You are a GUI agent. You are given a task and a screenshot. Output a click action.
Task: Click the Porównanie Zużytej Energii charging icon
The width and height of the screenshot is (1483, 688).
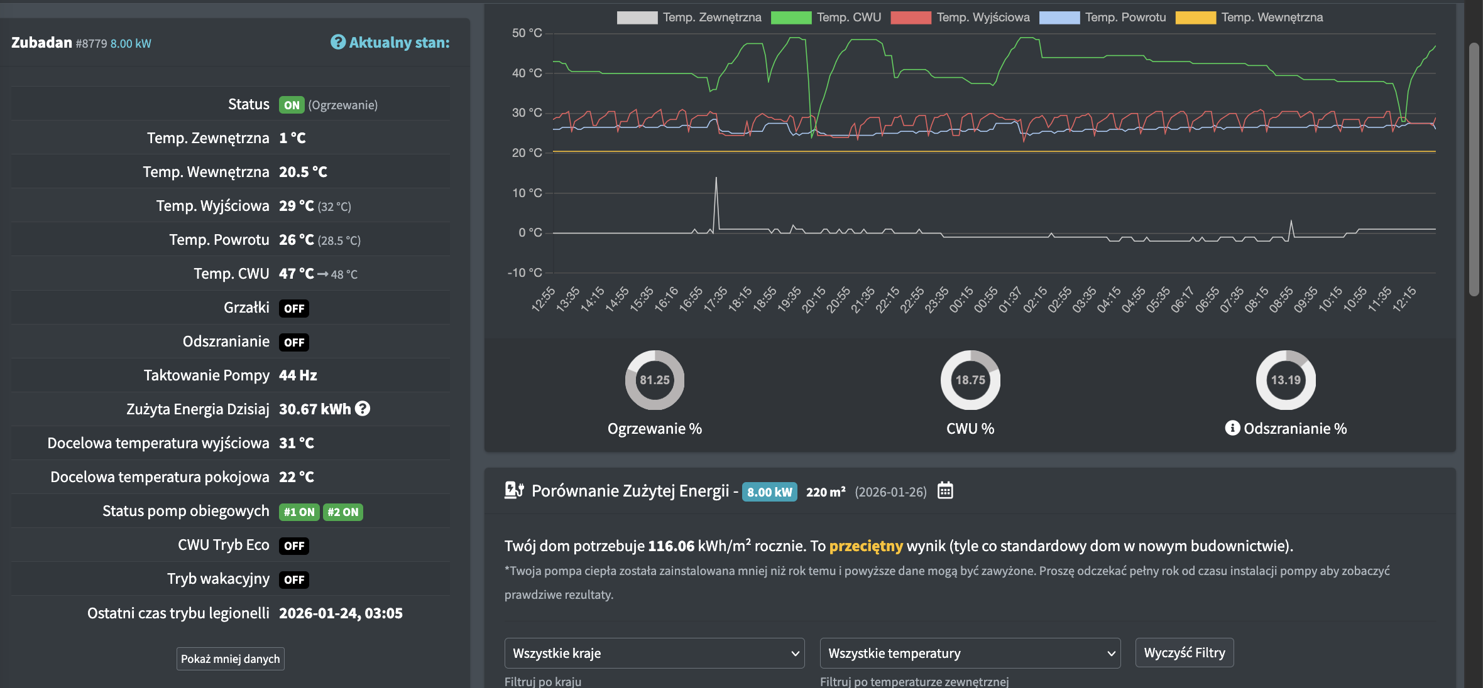(514, 490)
